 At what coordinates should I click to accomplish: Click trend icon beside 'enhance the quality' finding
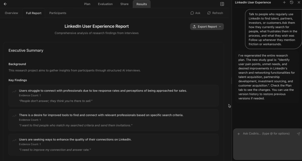tap(14, 140)
